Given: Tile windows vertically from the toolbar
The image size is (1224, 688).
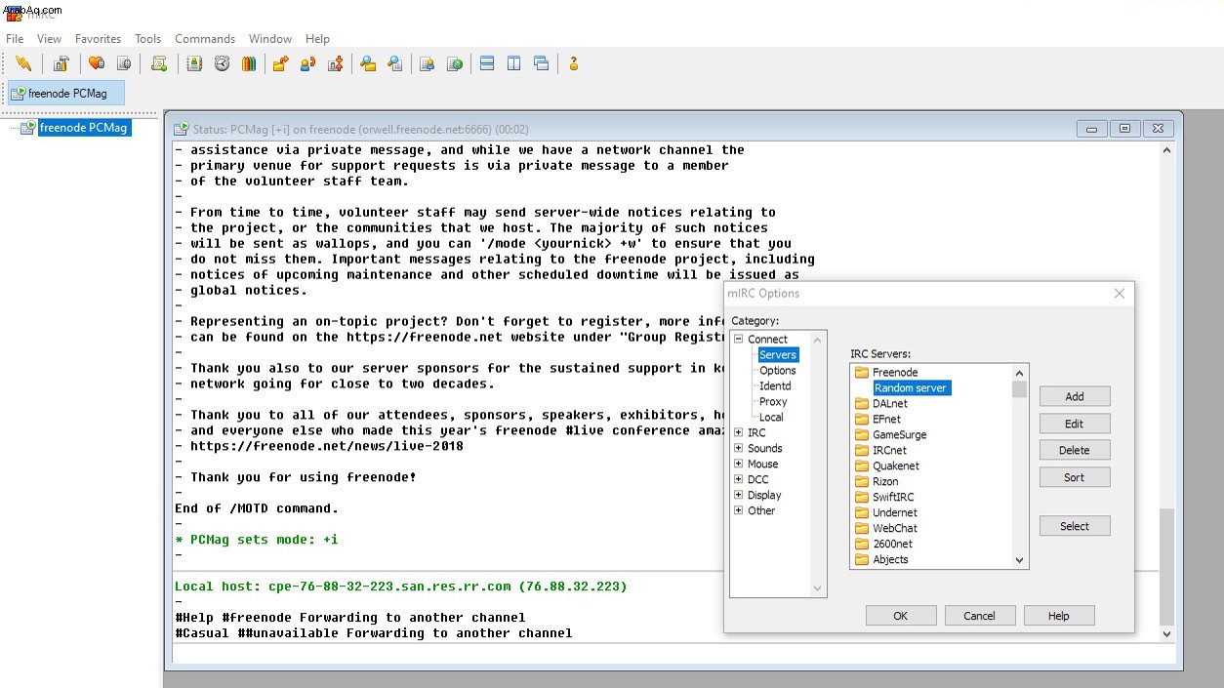Looking at the screenshot, I should (x=514, y=64).
